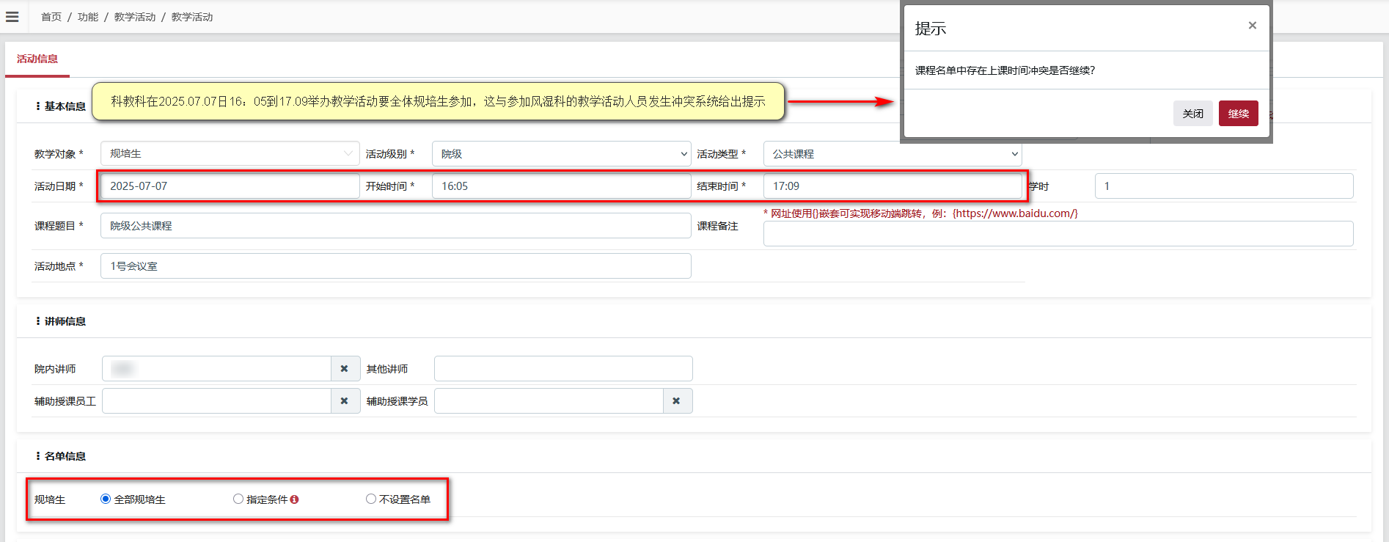
Task: Click the 院内讲师 input field
Action: pyautogui.click(x=216, y=369)
